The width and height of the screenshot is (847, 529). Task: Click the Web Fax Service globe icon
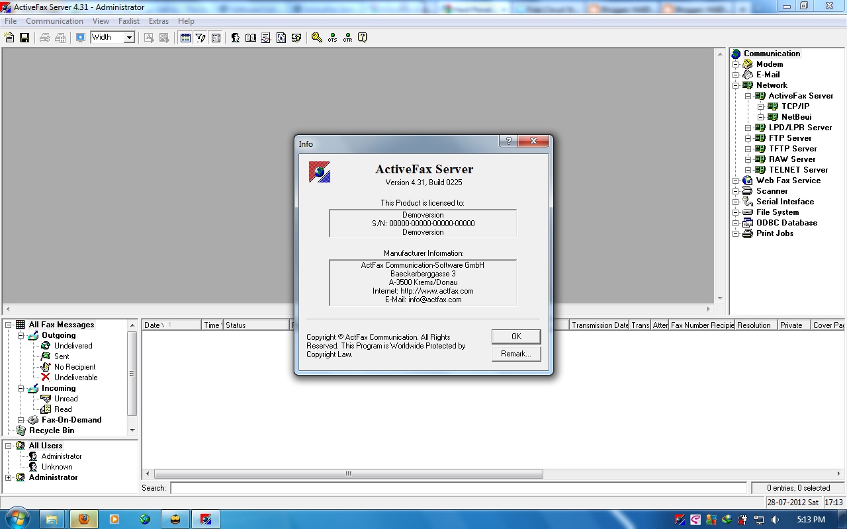[x=748, y=181]
